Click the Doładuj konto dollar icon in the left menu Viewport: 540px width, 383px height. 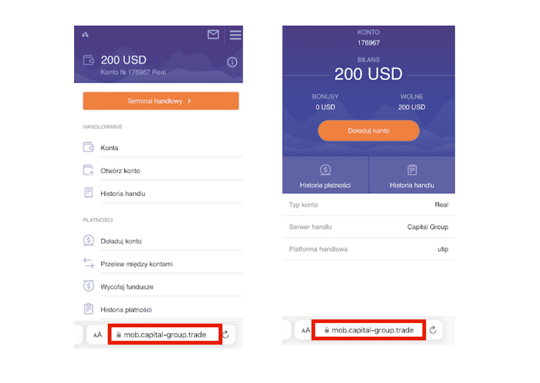tap(88, 241)
